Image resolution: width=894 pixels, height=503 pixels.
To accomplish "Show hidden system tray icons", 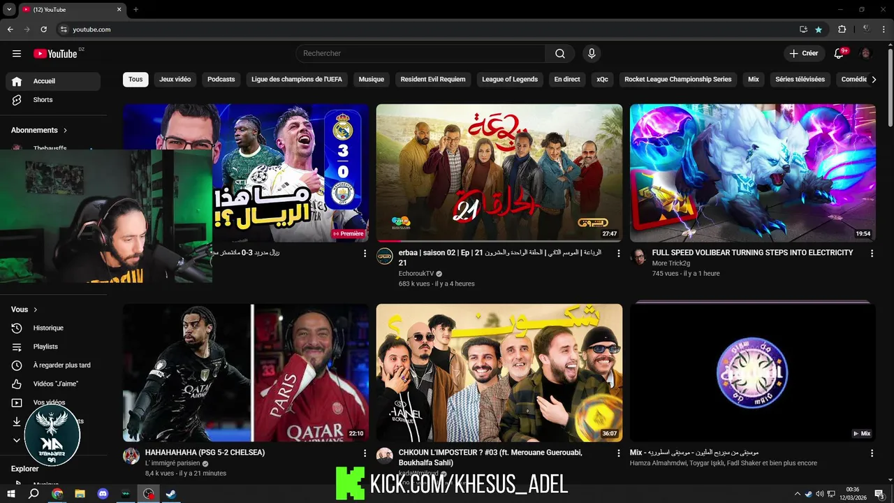I will click(797, 494).
